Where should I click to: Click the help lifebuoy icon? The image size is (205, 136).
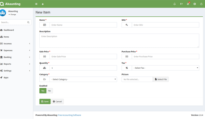[x=195, y=4]
